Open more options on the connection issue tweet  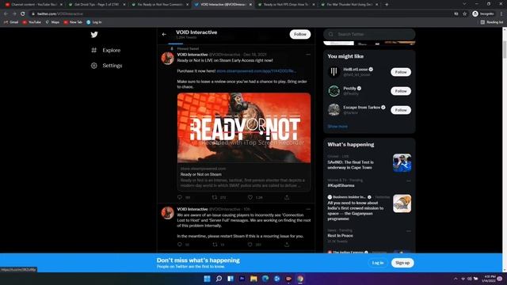pos(308,209)
